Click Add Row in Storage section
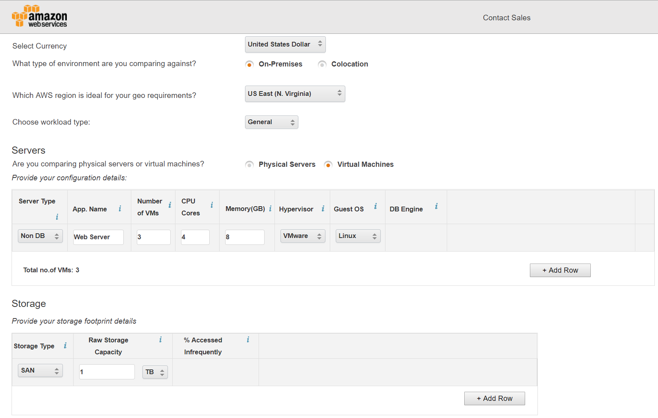 [x=494, y=398]
